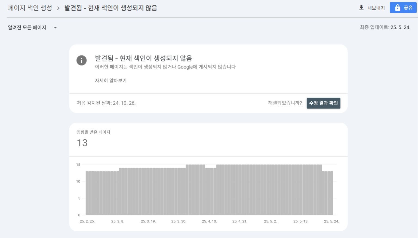Click the lock icon on the 공유 button

click(398, 8)
